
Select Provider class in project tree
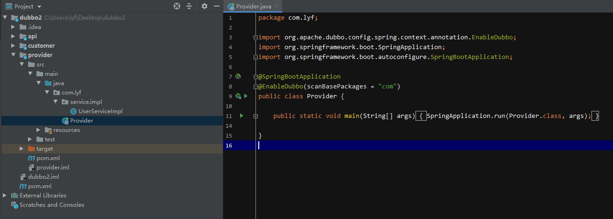coord(81,121)
